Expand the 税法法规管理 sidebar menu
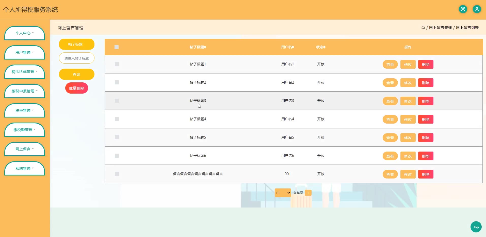Screen dimensions: 486x237 [x=24, y=72]
